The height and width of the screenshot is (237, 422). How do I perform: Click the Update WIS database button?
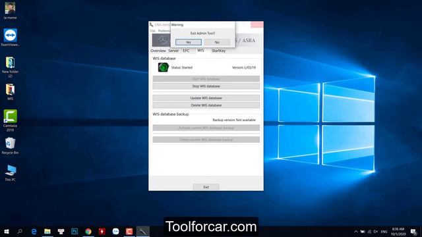click(x=206, y=98)
